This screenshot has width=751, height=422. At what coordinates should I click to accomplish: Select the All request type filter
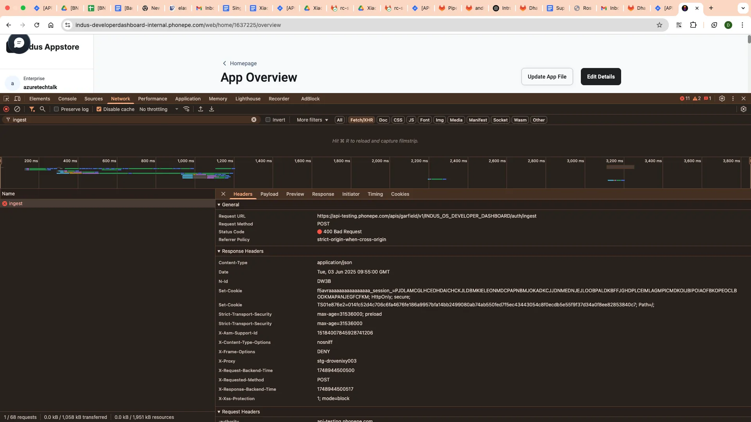(340, 120)
